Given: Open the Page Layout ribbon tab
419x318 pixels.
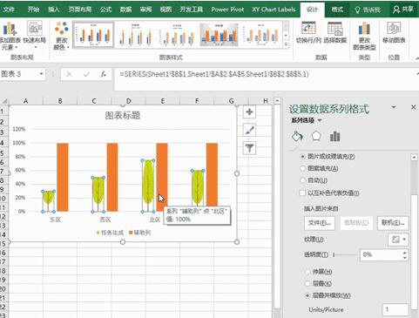Looking at the screenshot, I should [x=80, y=10].
